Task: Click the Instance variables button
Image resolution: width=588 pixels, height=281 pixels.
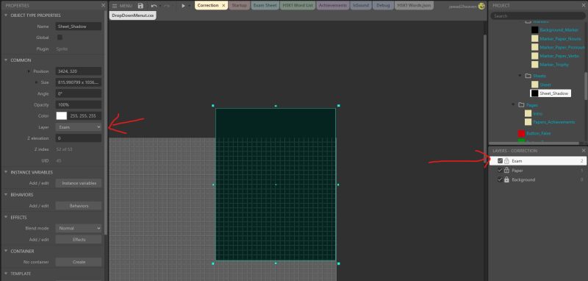Action: pos(79,183)
